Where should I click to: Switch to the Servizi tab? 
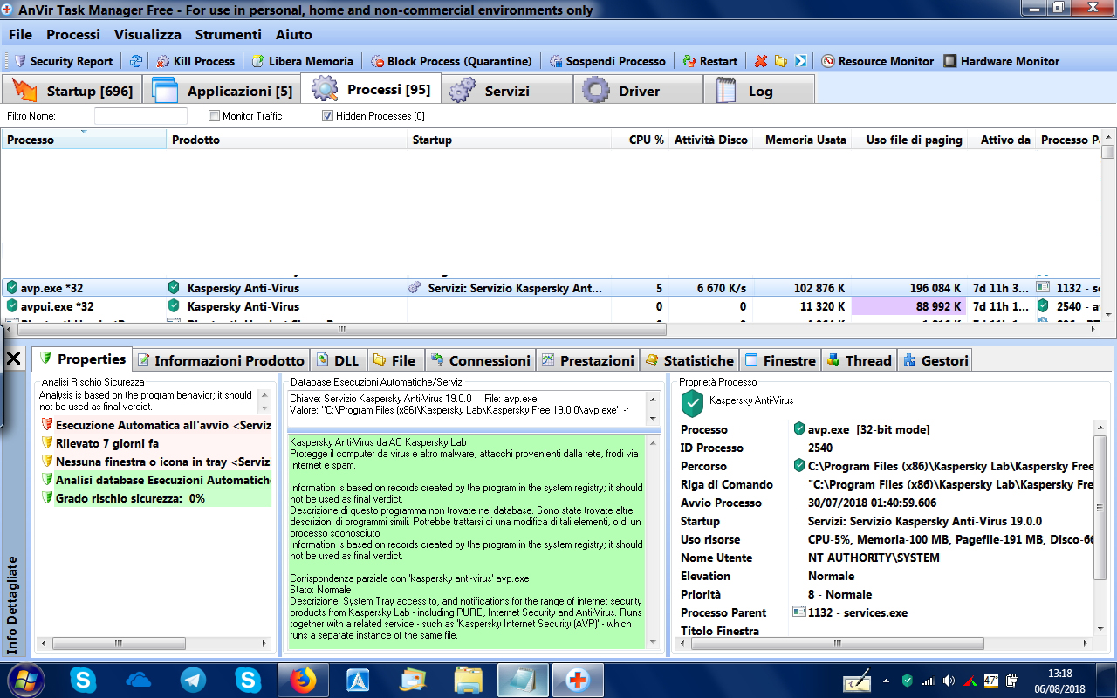(x=507, y=91)
